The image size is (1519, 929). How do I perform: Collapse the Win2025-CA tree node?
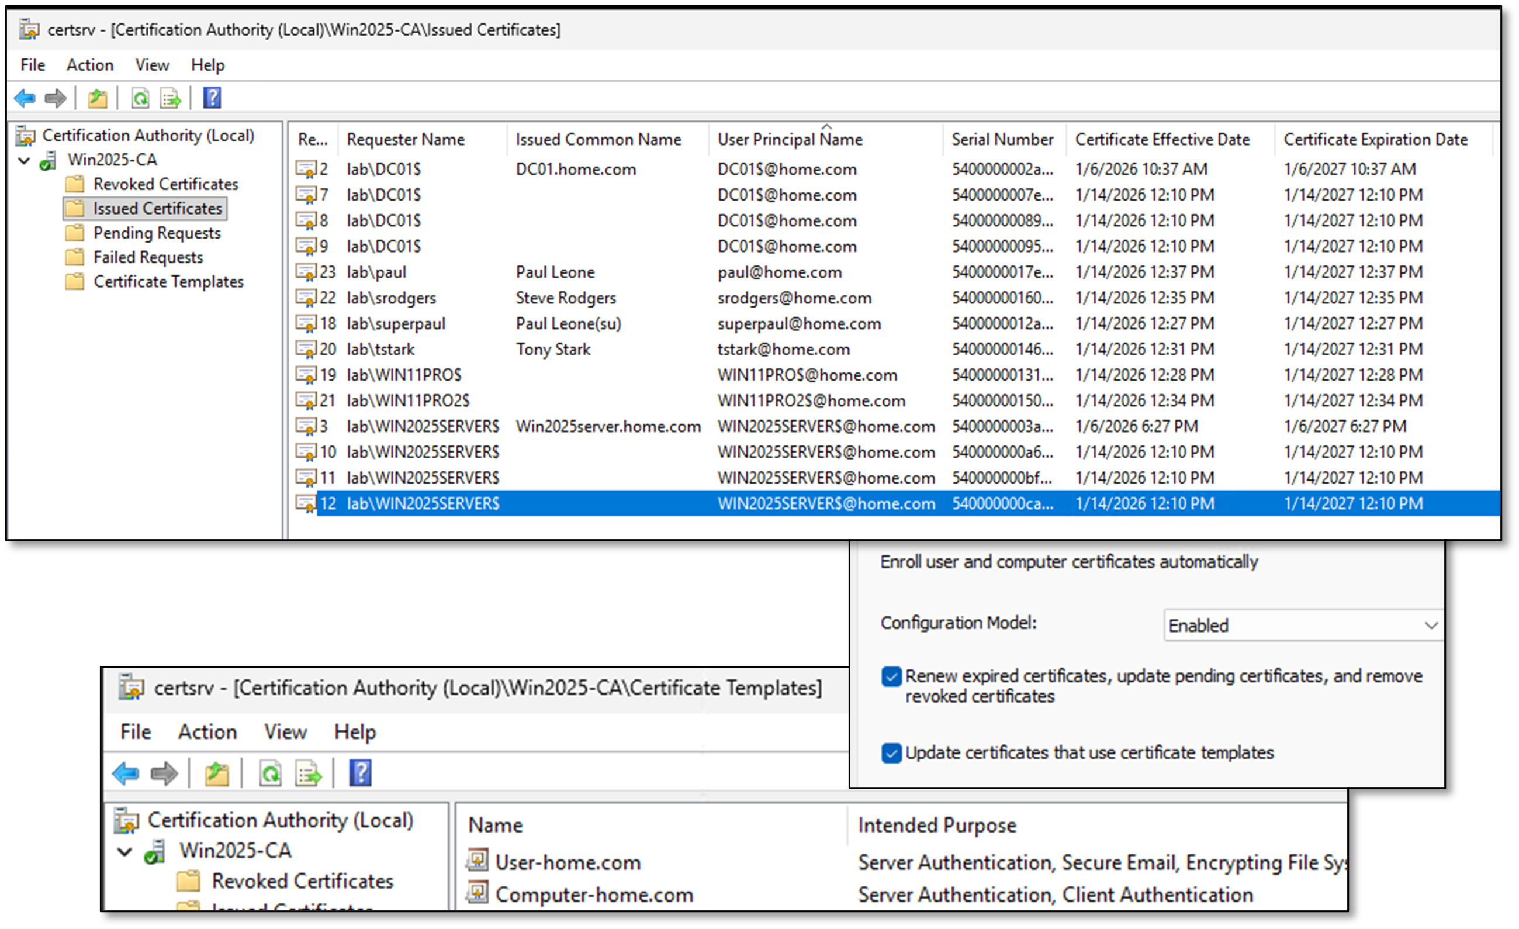(x=24, y=160)
